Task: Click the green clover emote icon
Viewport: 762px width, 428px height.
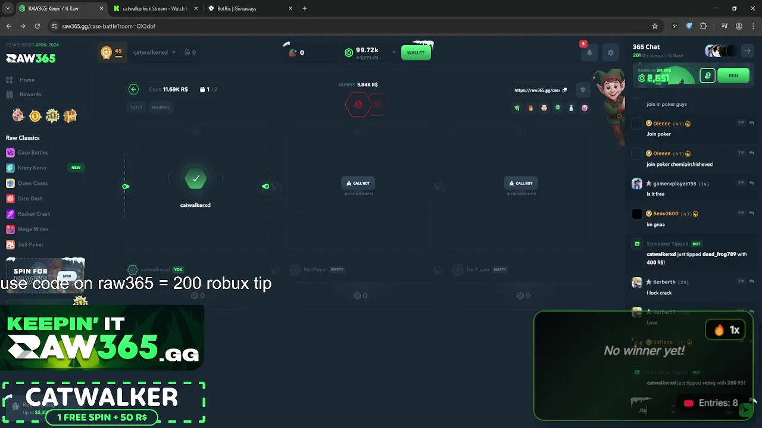Action: point(558,108)
